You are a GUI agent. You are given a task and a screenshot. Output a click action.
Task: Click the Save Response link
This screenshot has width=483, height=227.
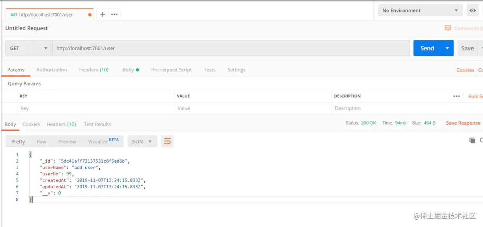[x=463, y=123]
